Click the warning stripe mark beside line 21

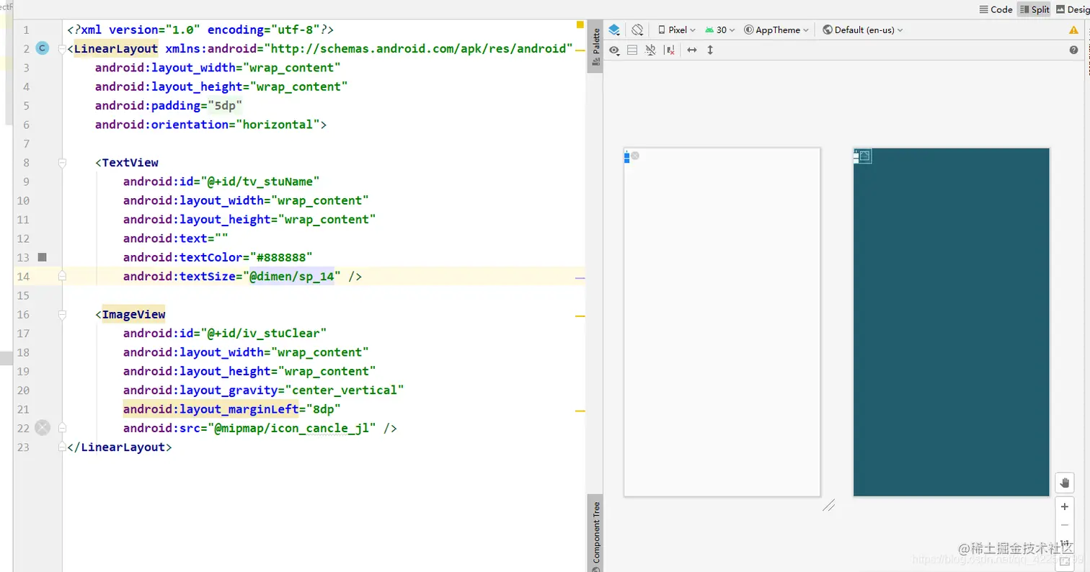point(580,411)
